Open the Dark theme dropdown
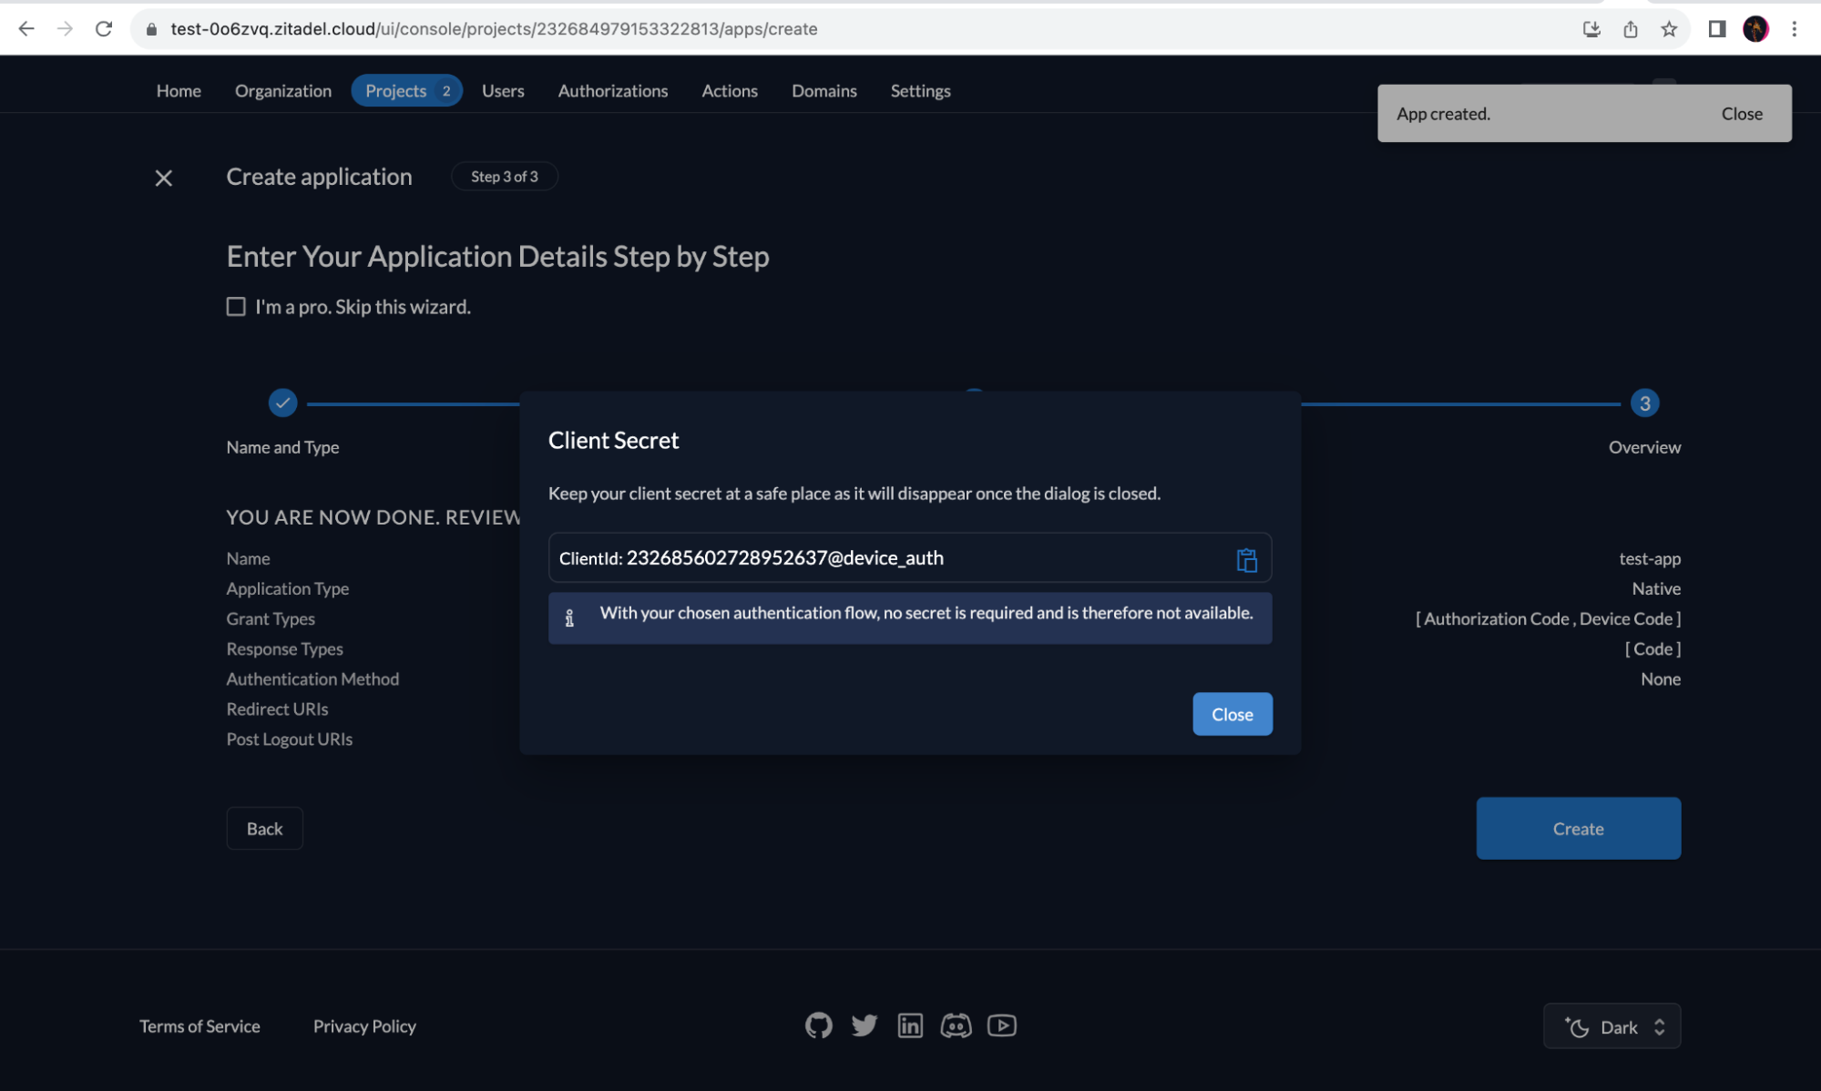This screenshot has width=1821, height=1091. click(x=1611, y=1026)
